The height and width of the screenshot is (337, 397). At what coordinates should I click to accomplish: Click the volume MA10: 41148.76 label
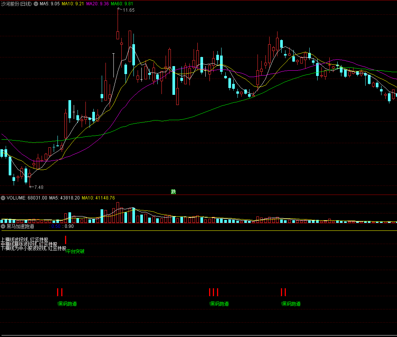click(98, 198)
